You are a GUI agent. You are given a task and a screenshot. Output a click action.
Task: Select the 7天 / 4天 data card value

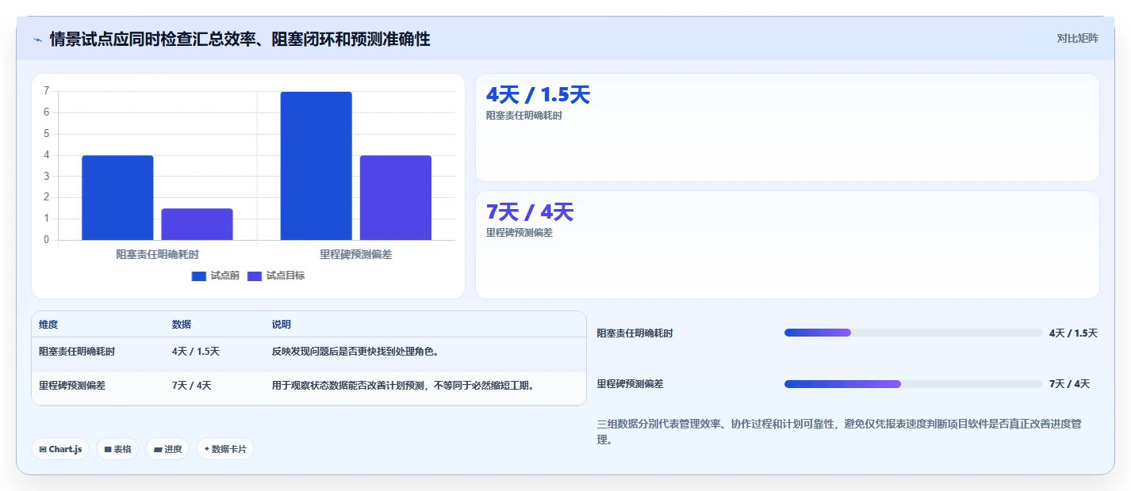click(529, 212)
